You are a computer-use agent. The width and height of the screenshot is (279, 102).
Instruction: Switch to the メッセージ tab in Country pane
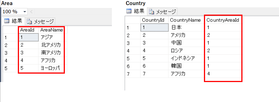(x=163, y=12)
